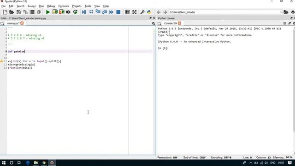Viewport: 295px width, 166px height.
Task: Click the warning icon at line 11
Action: coord(1,61)
